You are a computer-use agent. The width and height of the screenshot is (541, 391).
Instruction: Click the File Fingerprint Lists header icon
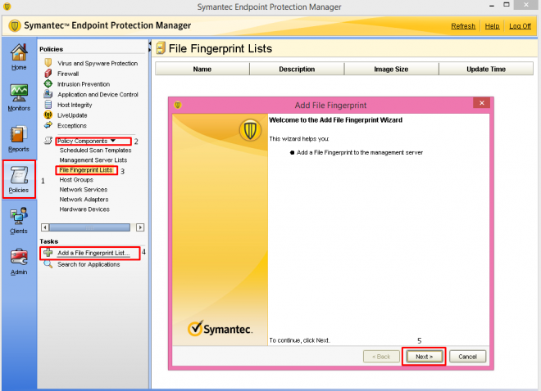pyautogui.click(x=161, y=48)
